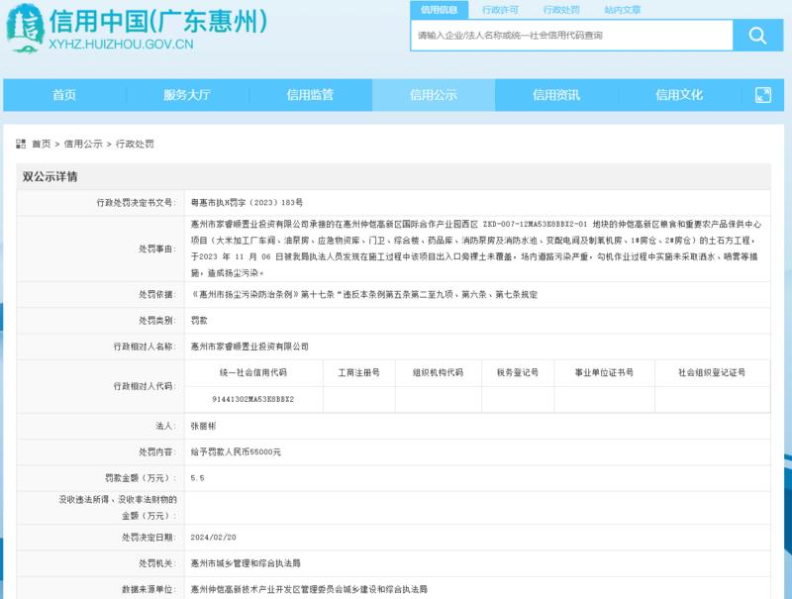The image size is (792, 599).
Task: Click the 行政处罚决定书文号 row label
Action: (137, 203)
